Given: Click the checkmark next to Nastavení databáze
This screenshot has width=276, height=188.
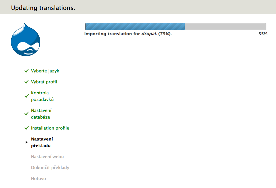Looking at the screenshot, I should 27,114.
